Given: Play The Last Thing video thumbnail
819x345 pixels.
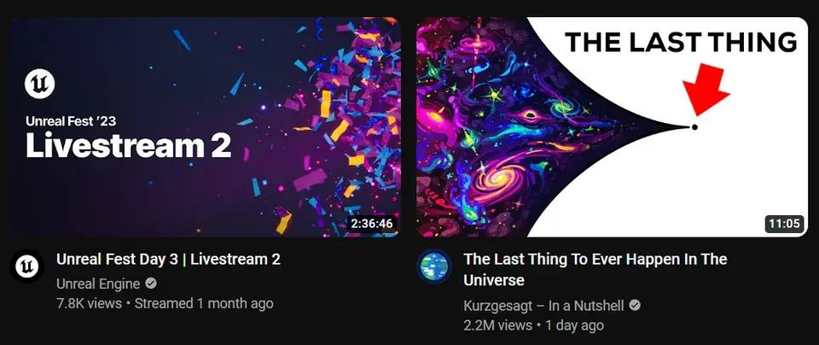Looking at the screenshot, I should coord(612,127).
